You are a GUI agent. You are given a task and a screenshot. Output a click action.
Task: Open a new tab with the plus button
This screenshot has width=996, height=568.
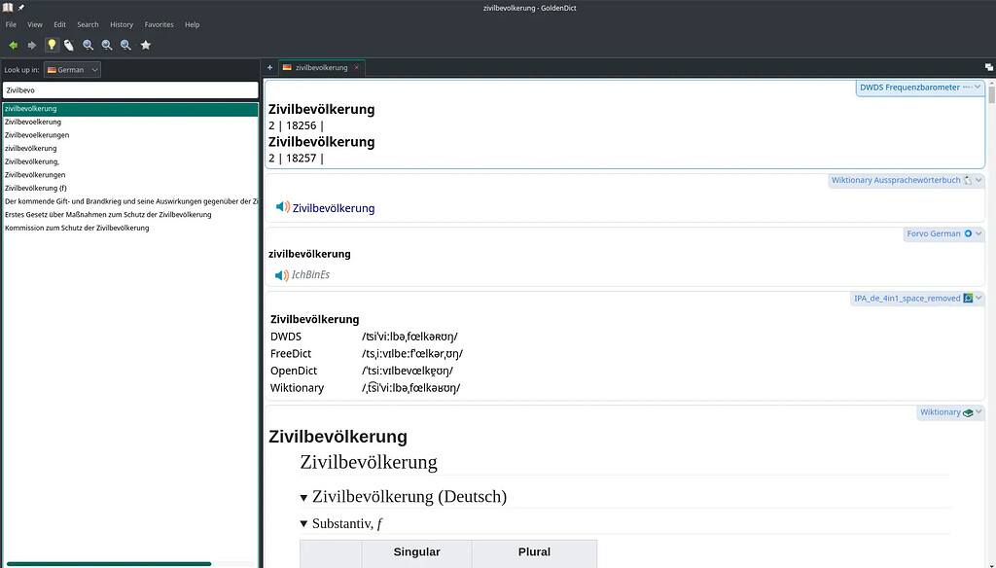(269, 67)
